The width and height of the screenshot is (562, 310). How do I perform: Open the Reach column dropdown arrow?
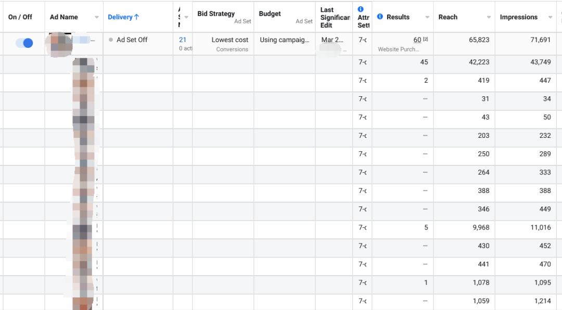489,18
